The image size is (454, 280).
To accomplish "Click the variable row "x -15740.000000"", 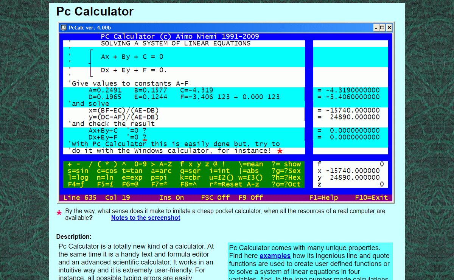I will (x=348, y=171).
